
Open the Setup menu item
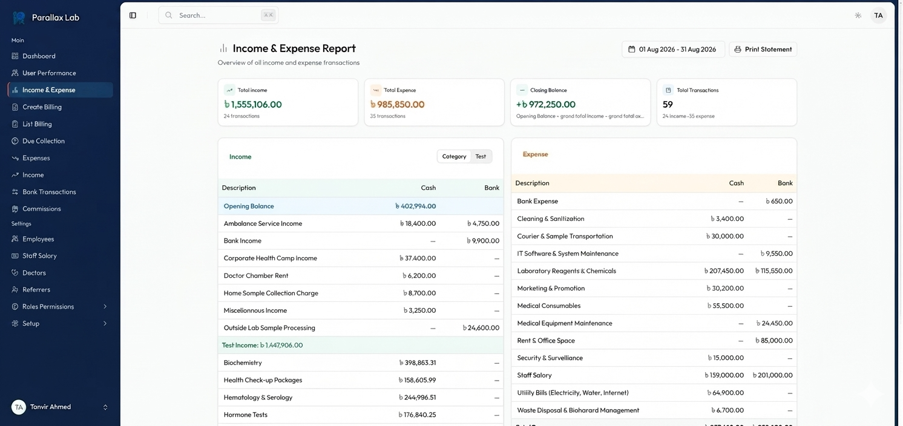coord(61,324)
